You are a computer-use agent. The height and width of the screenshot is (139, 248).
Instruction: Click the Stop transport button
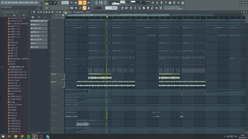(55, 3)
